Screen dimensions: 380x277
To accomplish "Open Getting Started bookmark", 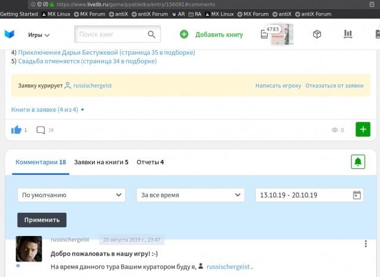I will coord(19,14).
